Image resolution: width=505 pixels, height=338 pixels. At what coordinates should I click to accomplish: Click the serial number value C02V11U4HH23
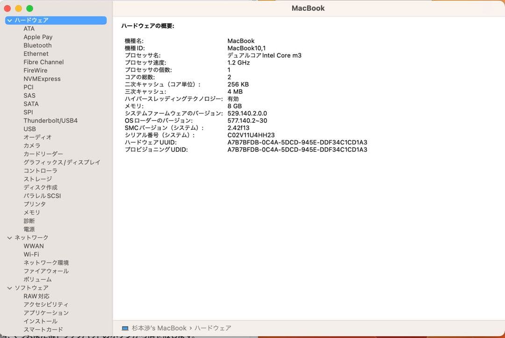click(x=251, y=135)
